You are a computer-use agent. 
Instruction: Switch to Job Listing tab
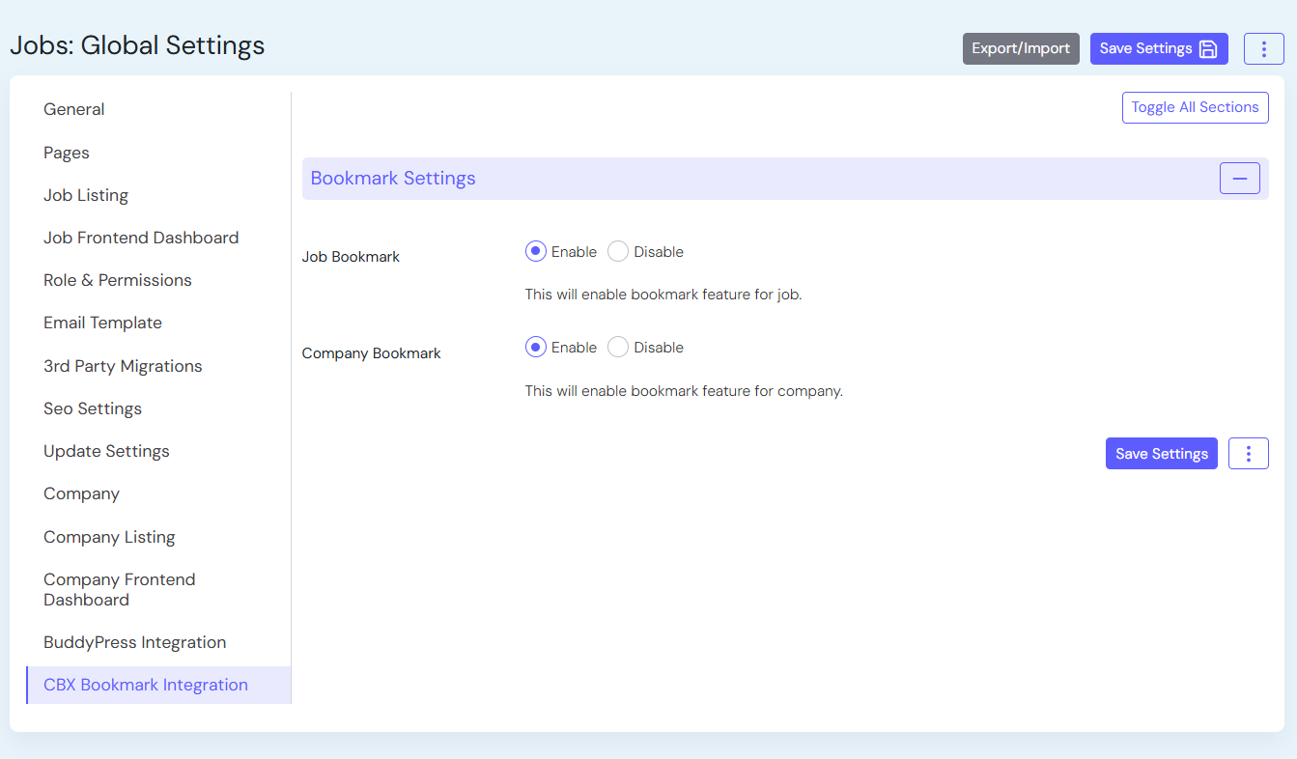click(x=86, y=195)
